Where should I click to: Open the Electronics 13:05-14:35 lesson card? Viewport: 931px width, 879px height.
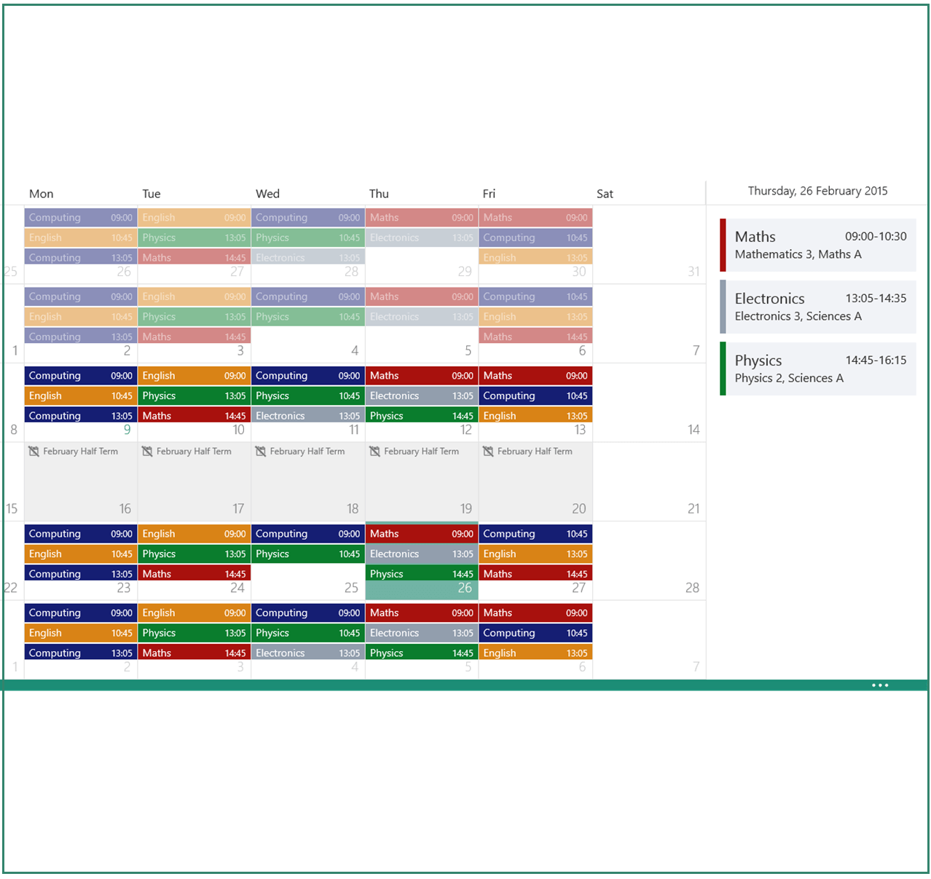click(x=818, y=307)
